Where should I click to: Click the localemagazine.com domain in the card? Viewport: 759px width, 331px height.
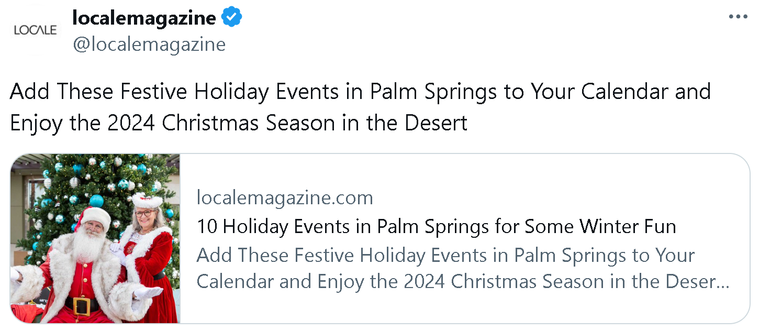click(x=285, y=198)
